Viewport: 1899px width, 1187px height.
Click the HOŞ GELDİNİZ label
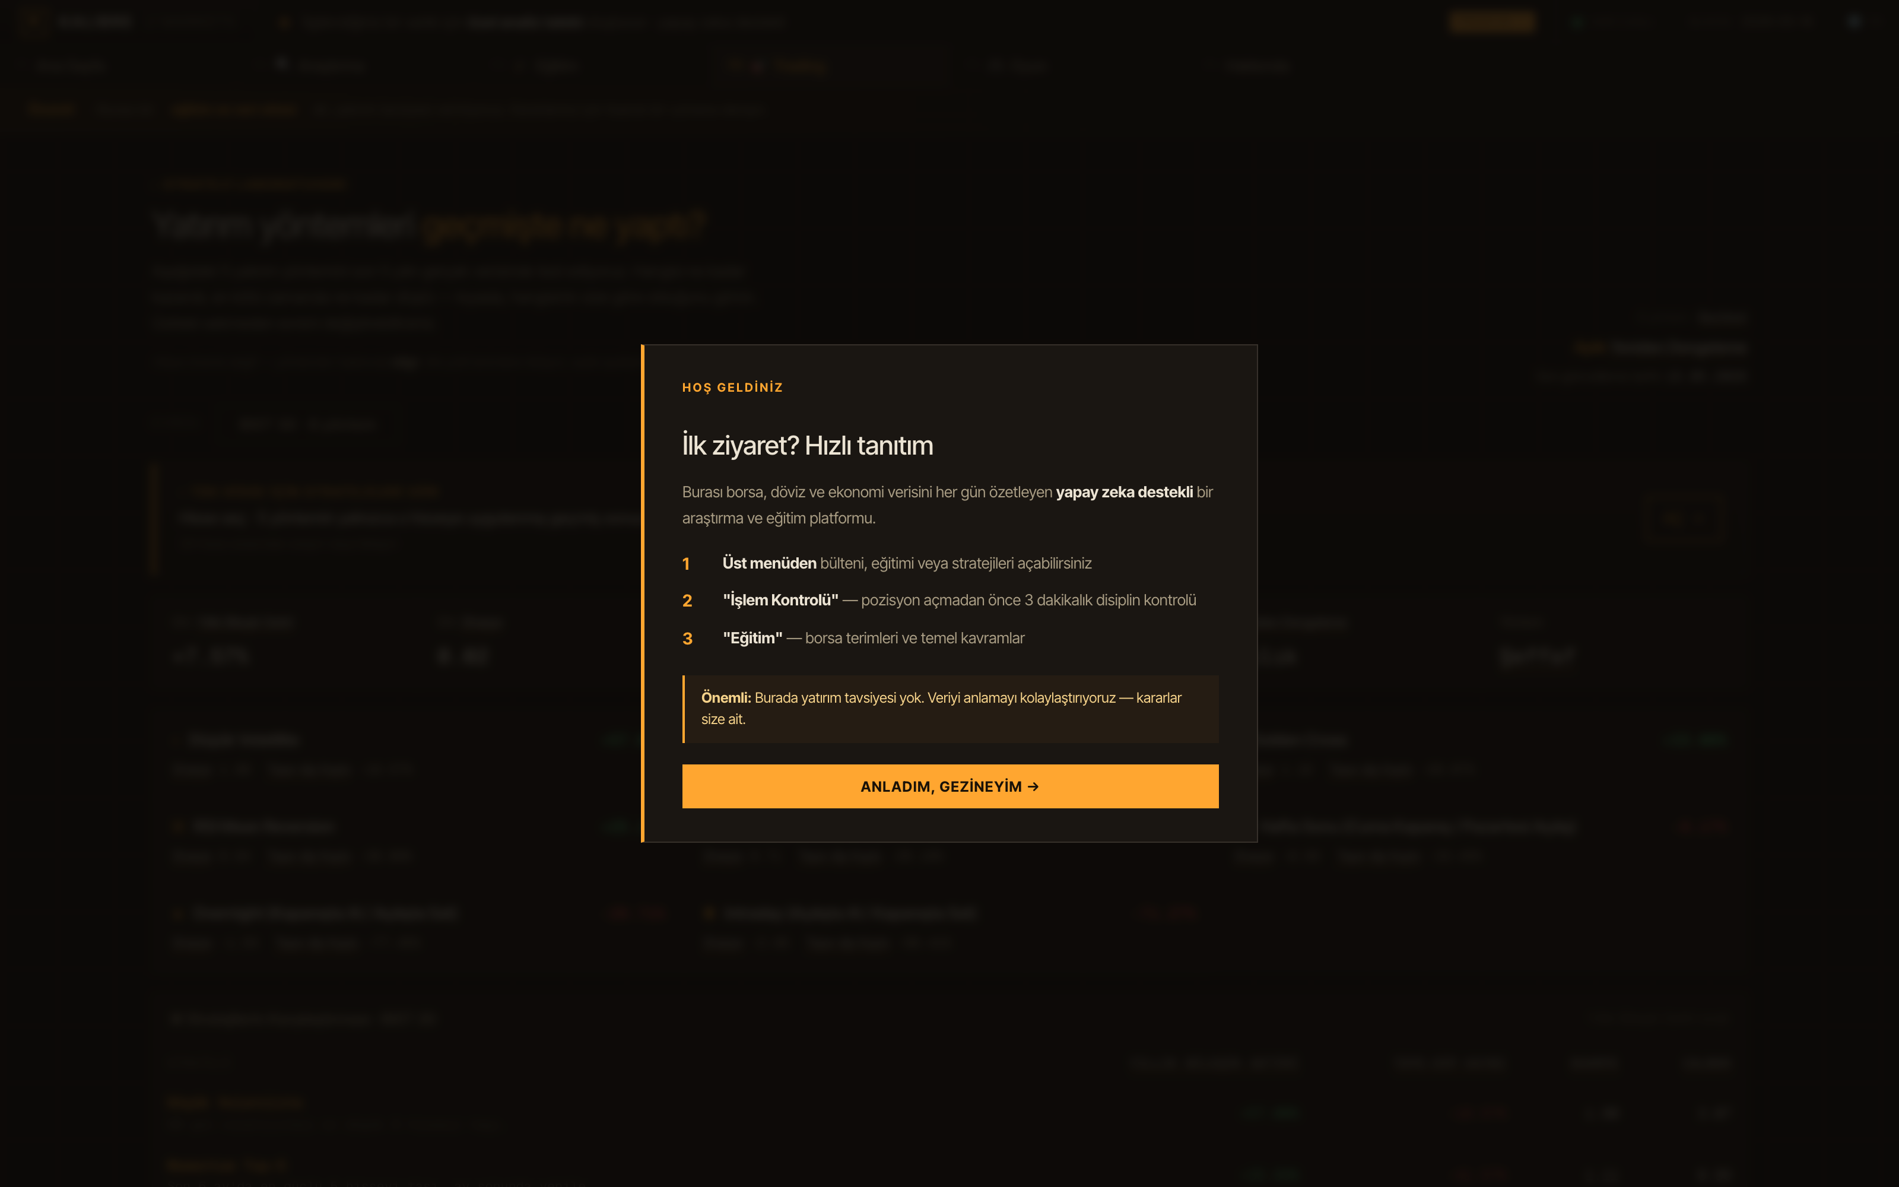(x=732, y=387)
